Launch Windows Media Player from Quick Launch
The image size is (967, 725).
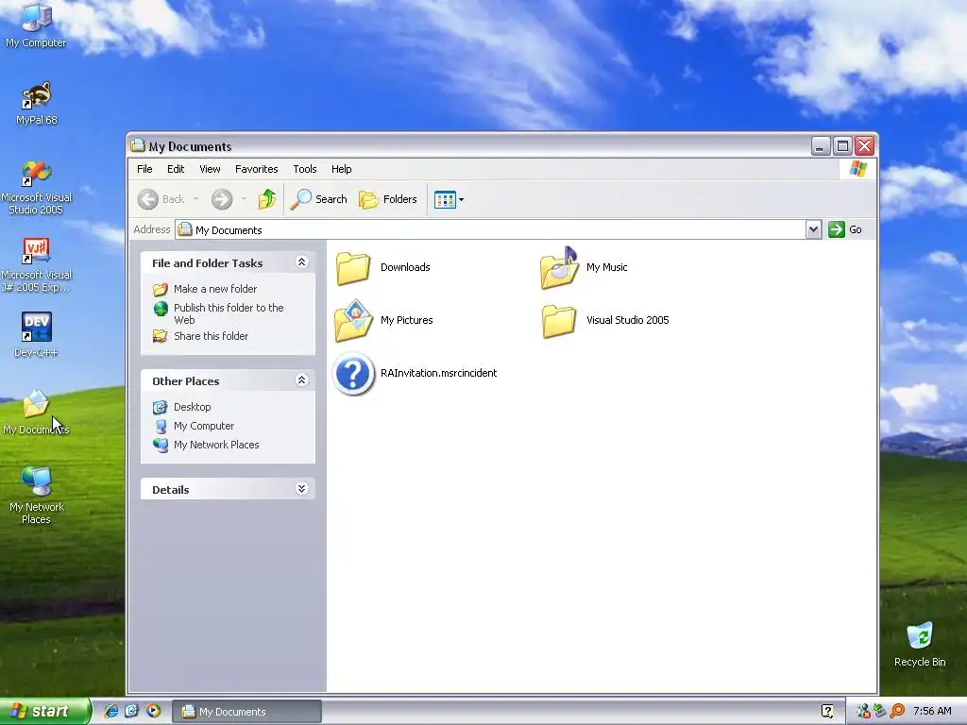[x=153, y=712]
